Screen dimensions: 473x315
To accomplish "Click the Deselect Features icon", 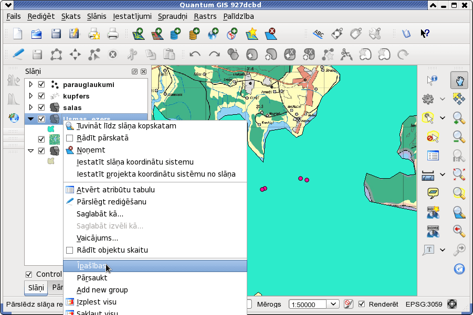I will (x=433, y=137).
